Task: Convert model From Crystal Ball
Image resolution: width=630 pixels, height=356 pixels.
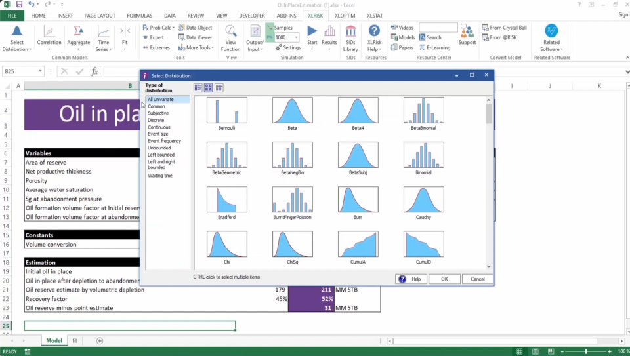Action: (505, 28)
